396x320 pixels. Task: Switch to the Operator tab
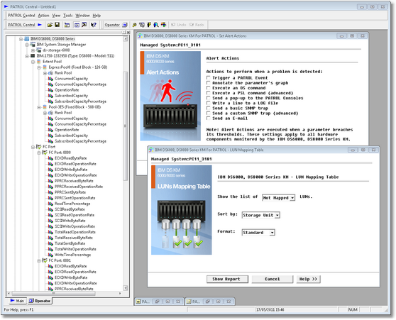40,301
